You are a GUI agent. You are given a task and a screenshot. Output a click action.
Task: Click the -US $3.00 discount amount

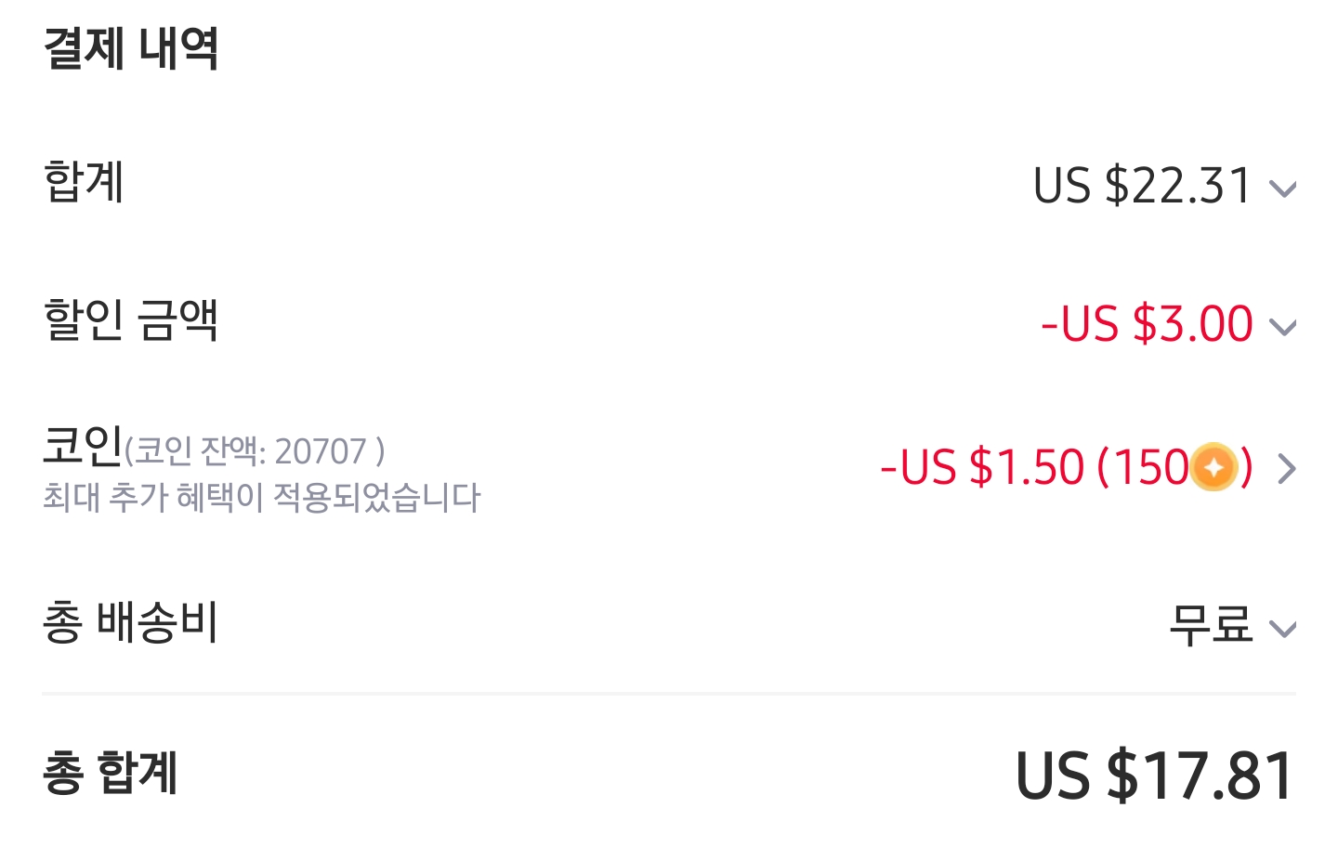pos(1148,324)
